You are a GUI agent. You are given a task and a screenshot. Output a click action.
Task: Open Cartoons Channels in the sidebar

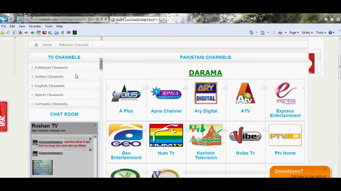click(x=51, y=104)
